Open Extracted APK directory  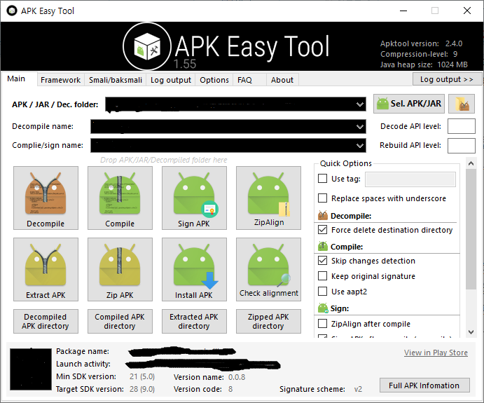[x=194, y=321]
